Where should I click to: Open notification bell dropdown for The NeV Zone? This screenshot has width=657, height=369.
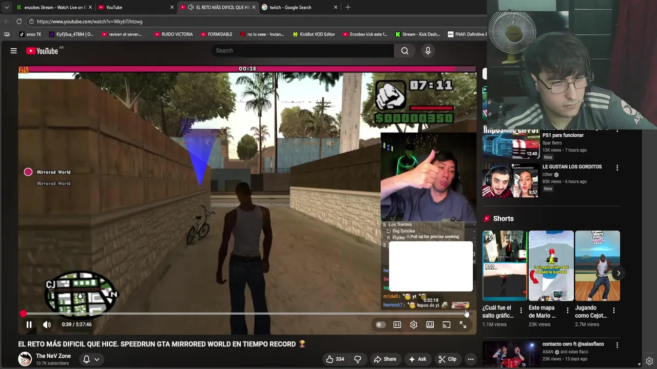click(91, 359)
